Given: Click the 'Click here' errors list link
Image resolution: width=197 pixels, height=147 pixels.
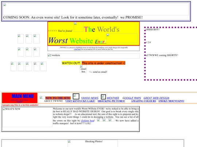Looking at the screenshot, I should click(77, 49).
